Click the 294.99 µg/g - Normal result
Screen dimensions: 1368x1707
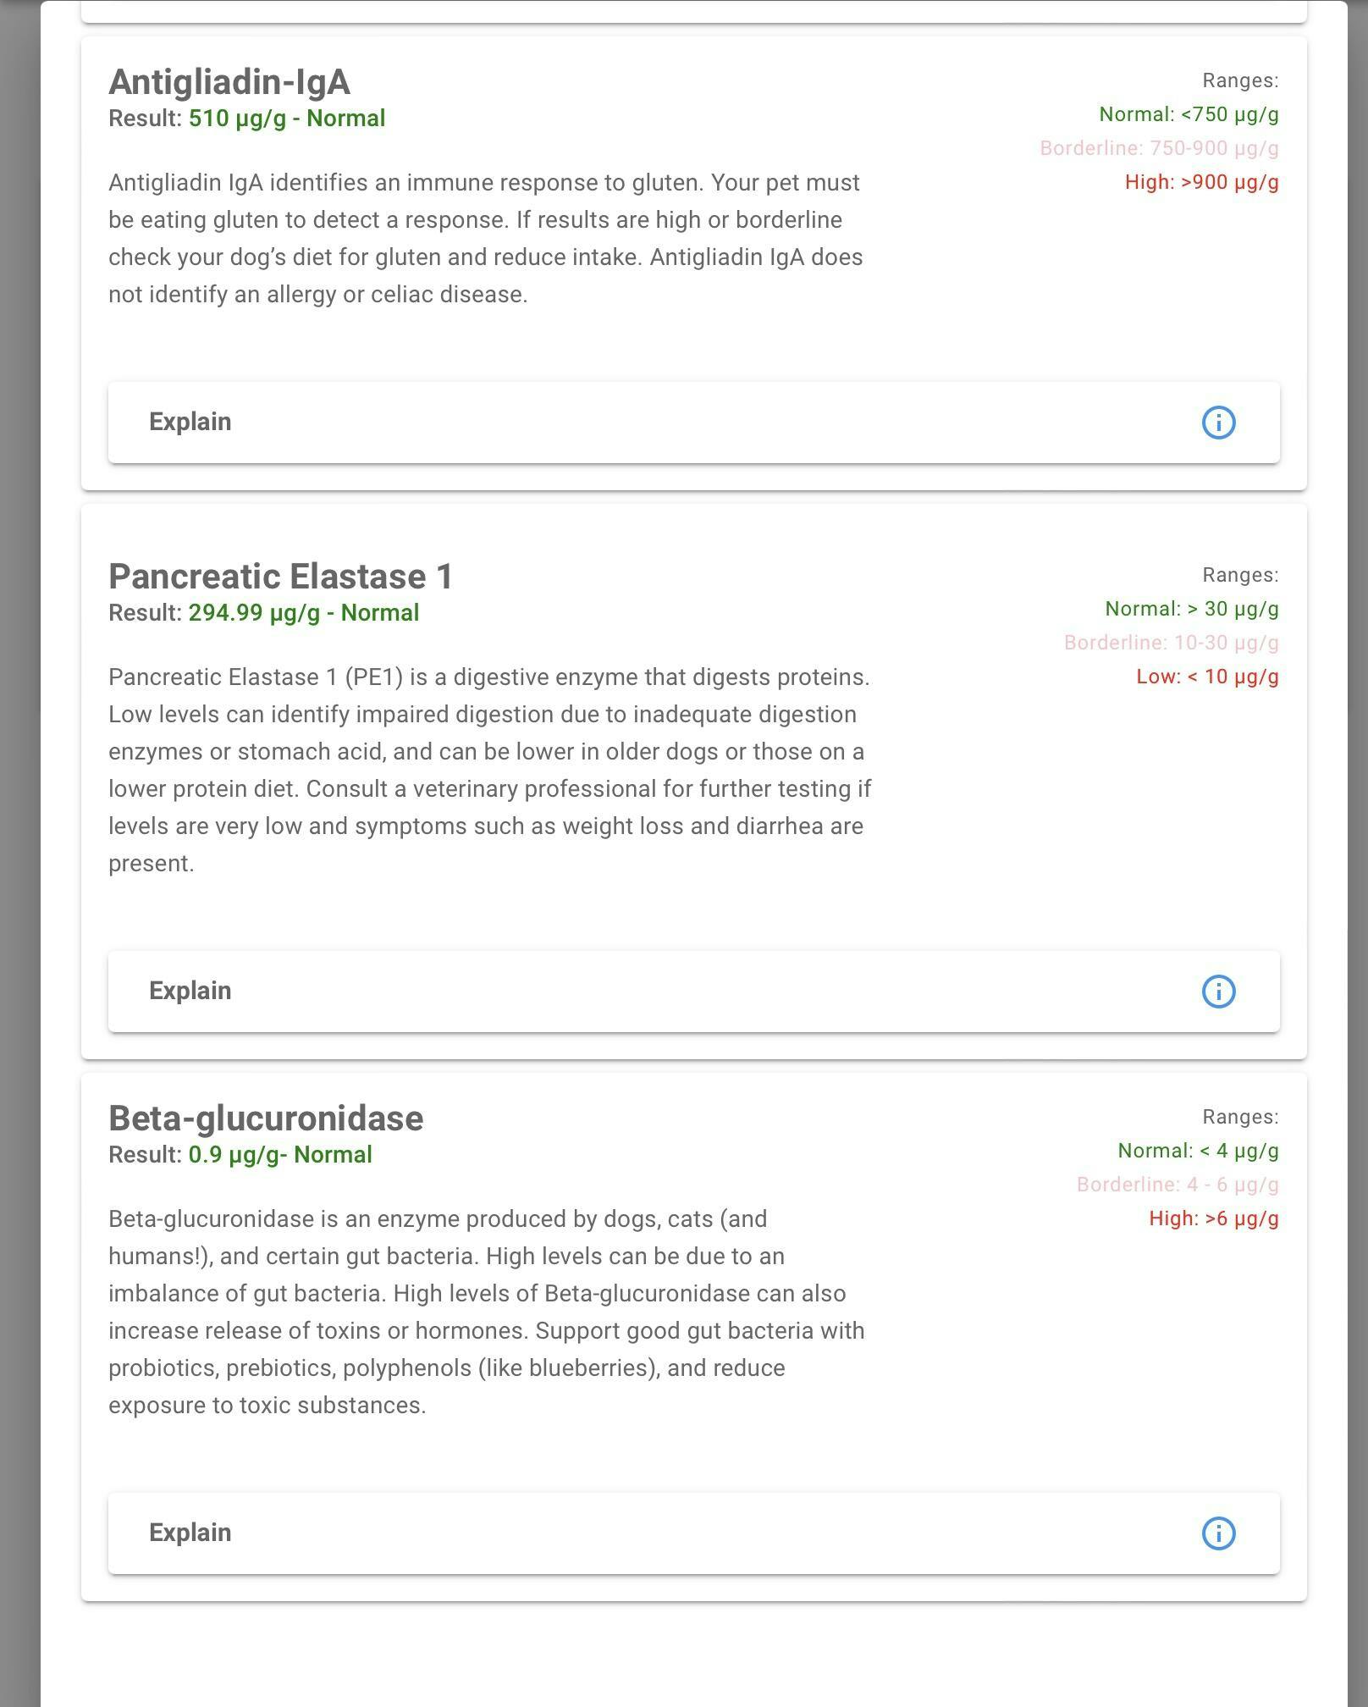[x=303, y=613]
